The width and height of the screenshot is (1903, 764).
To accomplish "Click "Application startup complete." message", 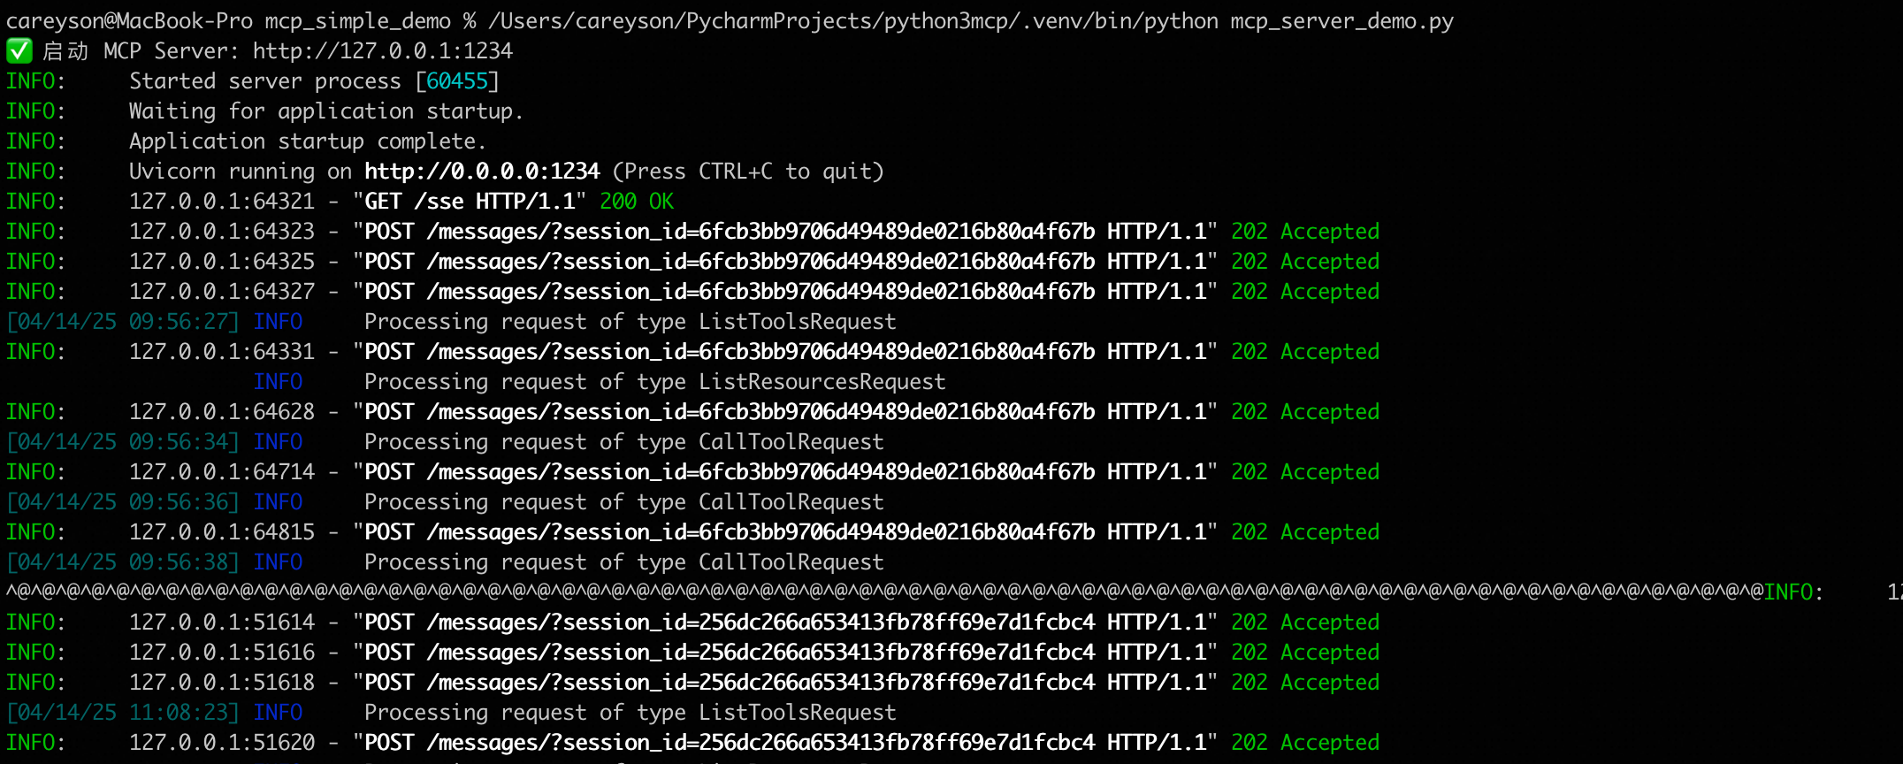I will coord(307,141).
